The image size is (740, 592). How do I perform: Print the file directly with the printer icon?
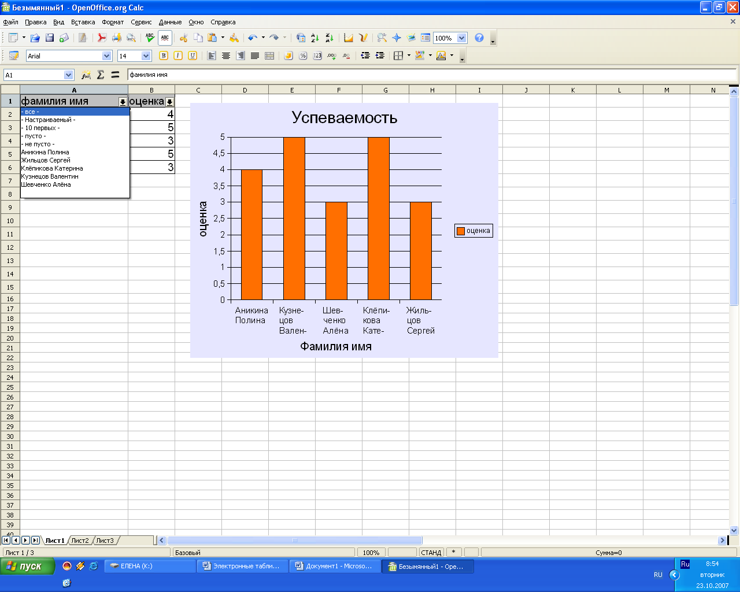pos(116,38)
